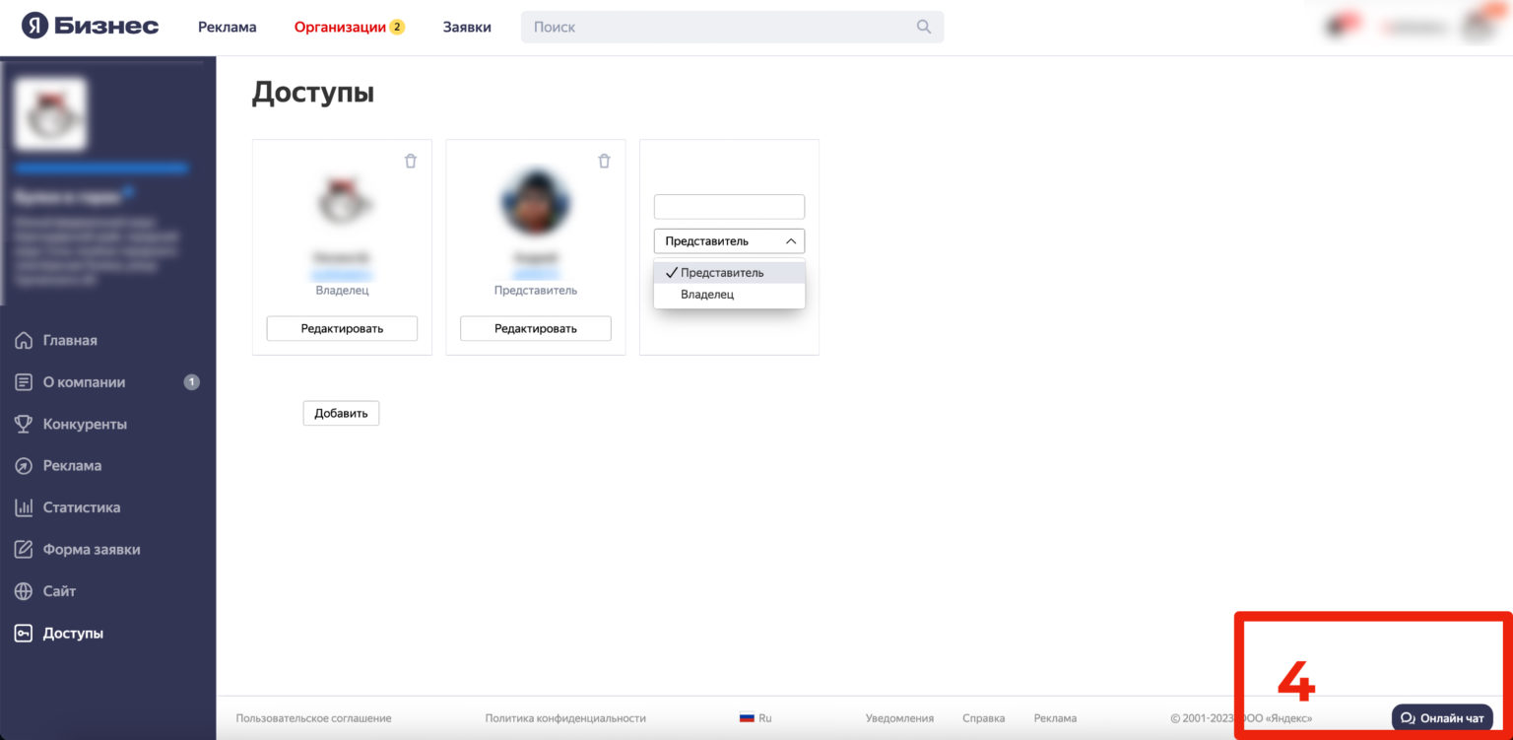This screenshot has height=740, width=1513.
Task: Click the empty user input field in the new card
Action: click(729, 207)
